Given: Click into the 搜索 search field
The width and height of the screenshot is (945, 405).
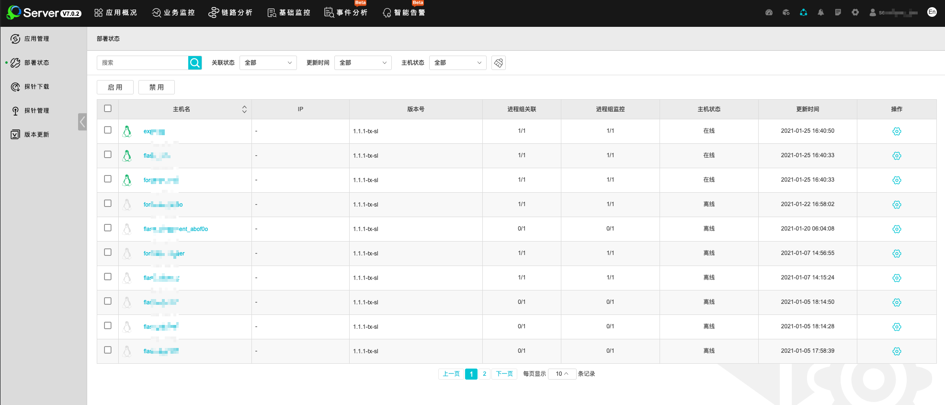Looking at the screenshot, I should (143, 63).
